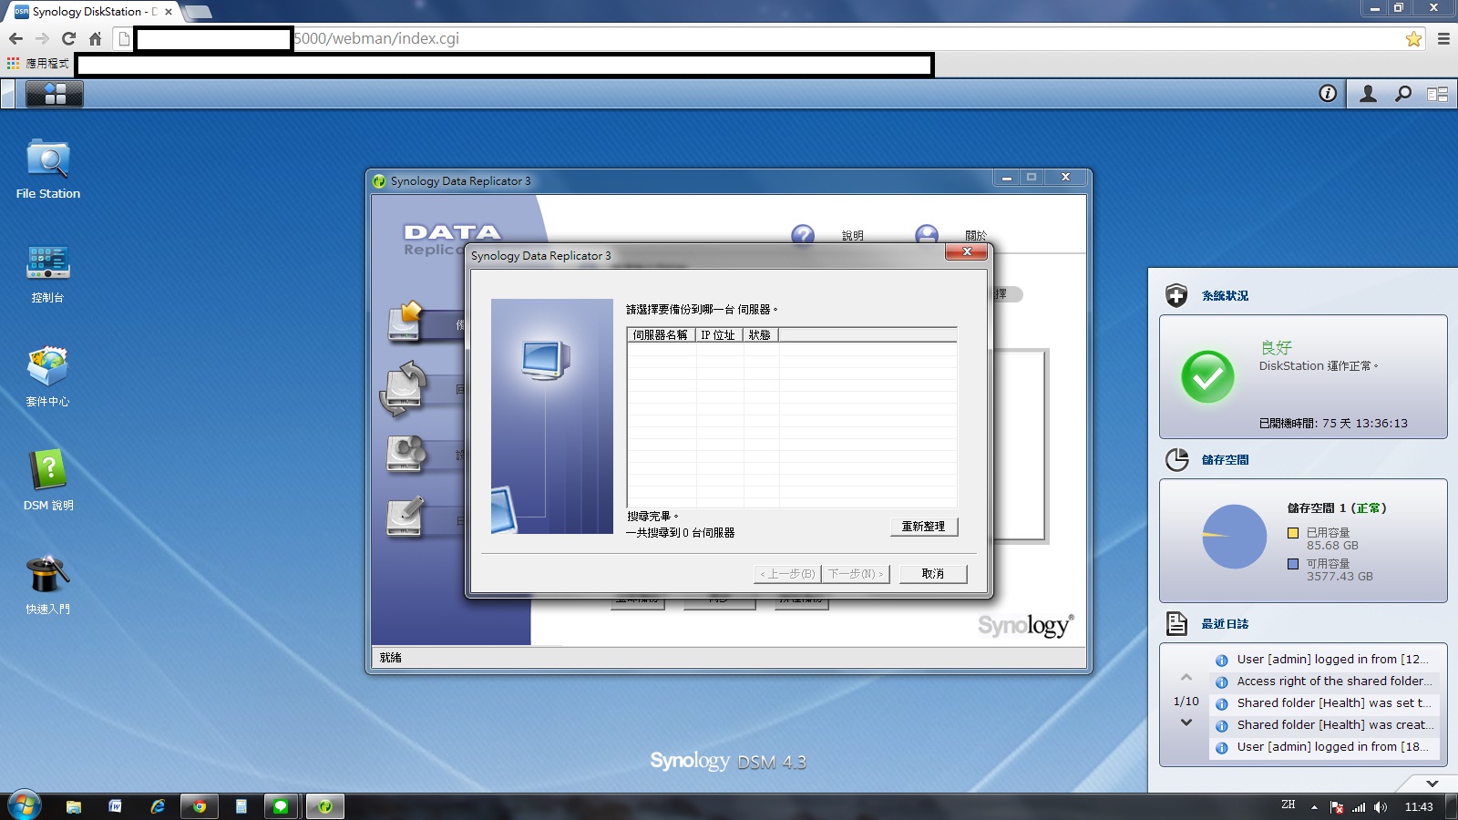Close the Synology Data Replicator 3 dialog
The height and width of the screenshot is (820, 1458).
(967, 251)
